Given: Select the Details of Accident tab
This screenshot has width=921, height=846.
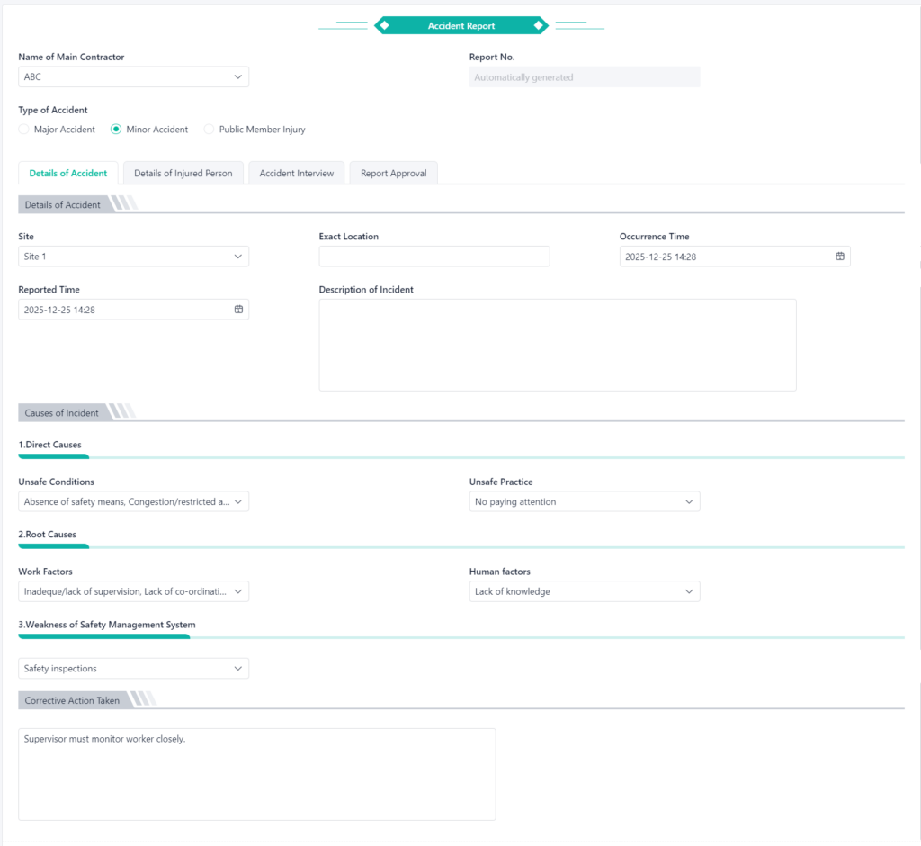Looking at the screenshot, I should pos(67,174).
